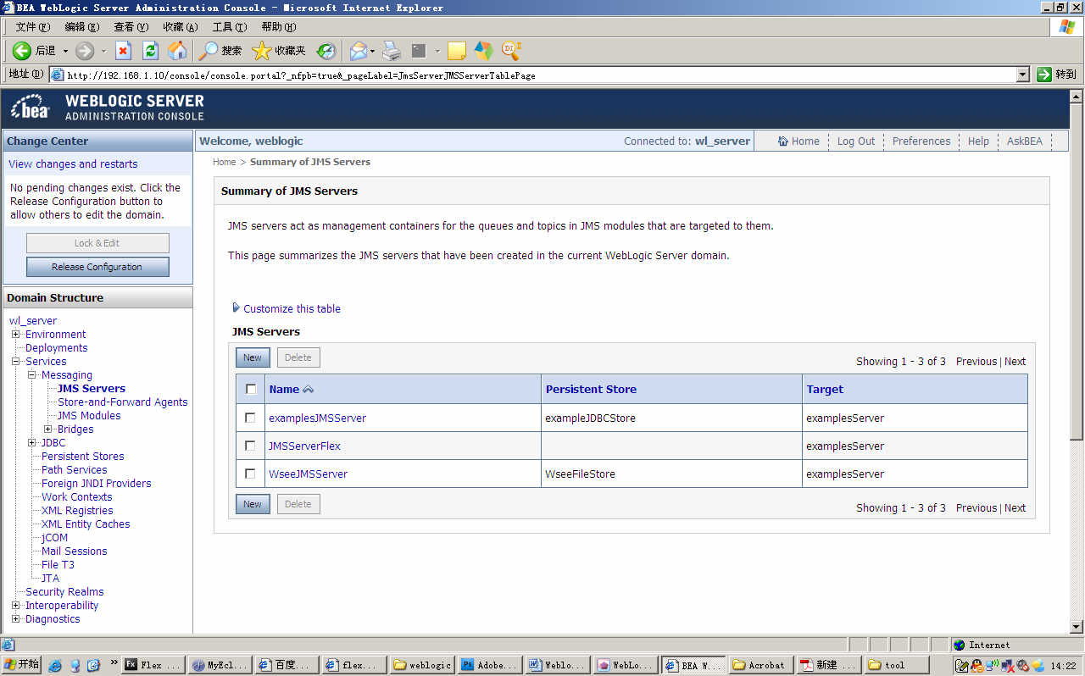Print the page with the printer icon

tap(392, 51)
